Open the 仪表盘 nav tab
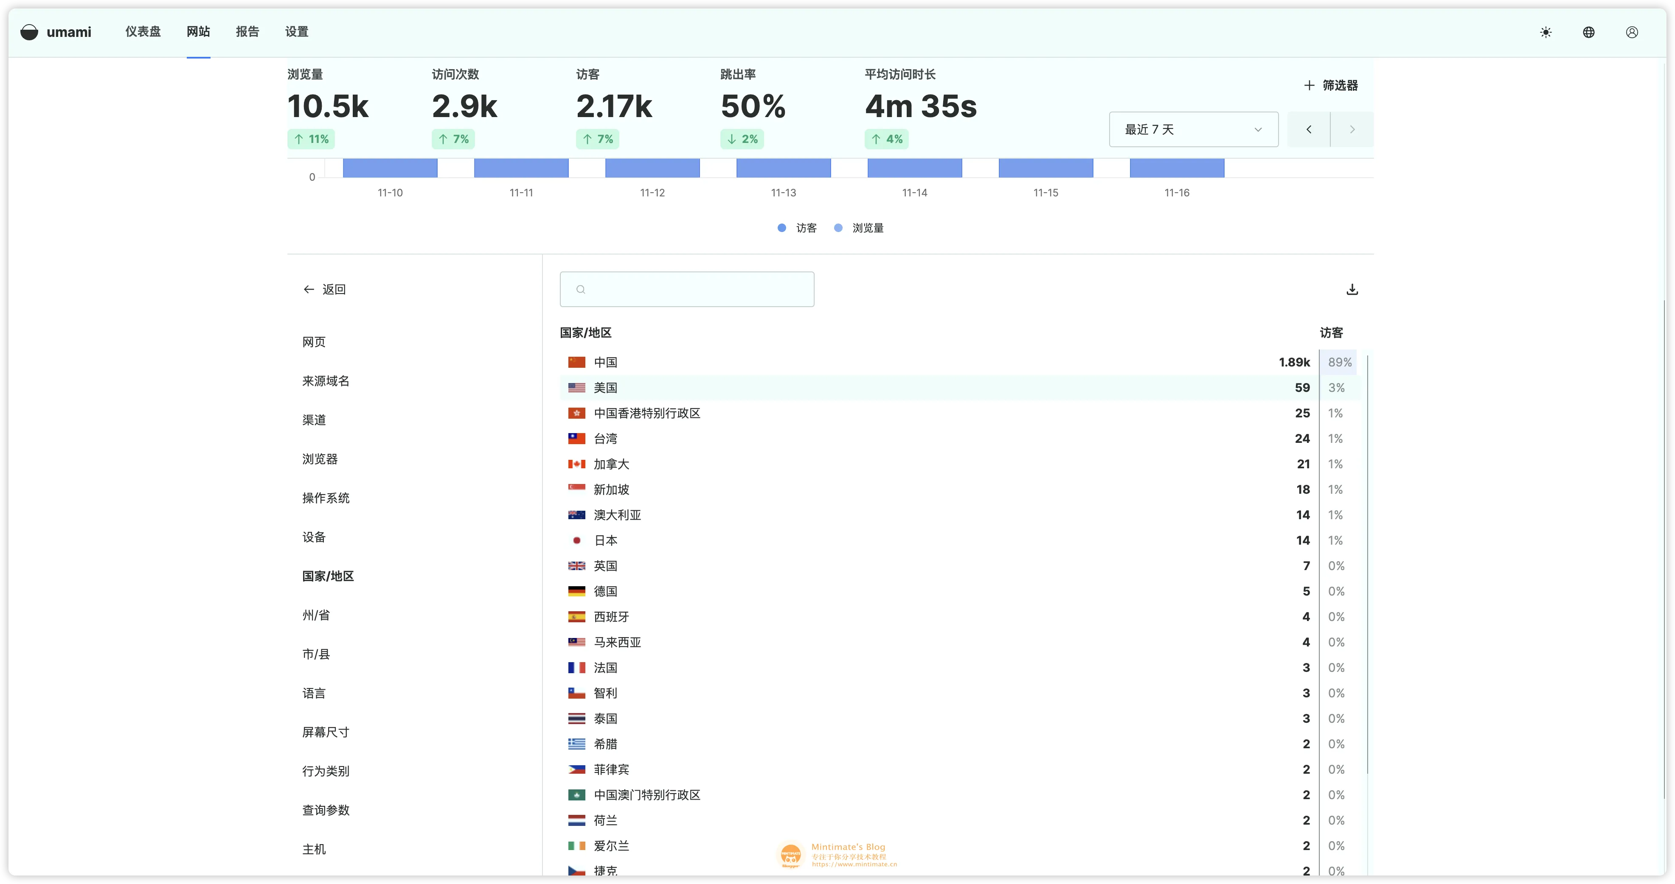This screenshot has height=884, width=1675. tap(143, 32)
